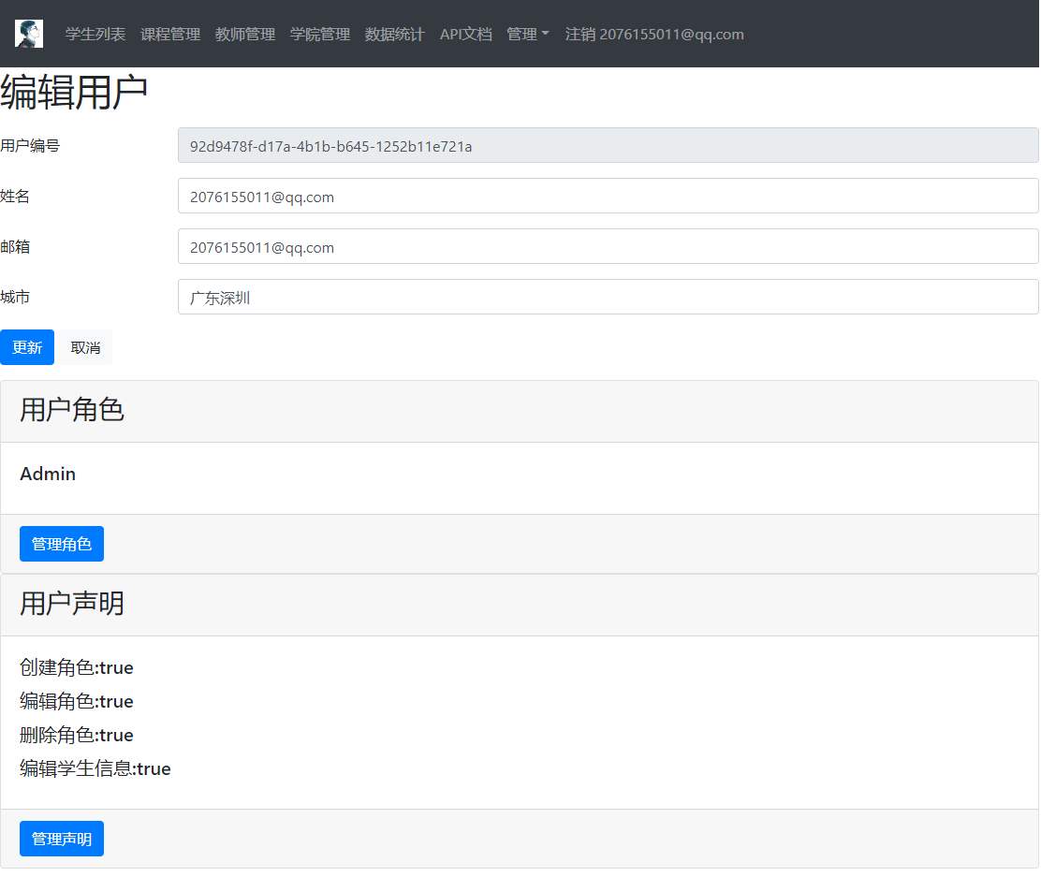Select the Admin role text
The image size is (1041, 877).
48,474
